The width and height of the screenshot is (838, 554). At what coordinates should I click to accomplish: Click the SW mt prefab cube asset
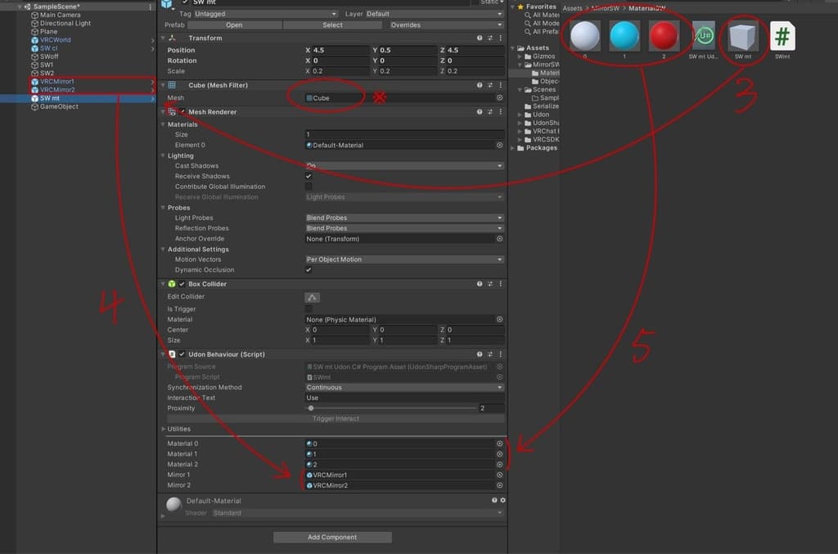[743, 38]
